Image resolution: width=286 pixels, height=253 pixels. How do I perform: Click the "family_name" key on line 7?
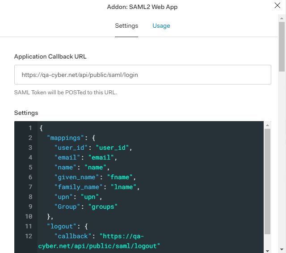(79, 187)
